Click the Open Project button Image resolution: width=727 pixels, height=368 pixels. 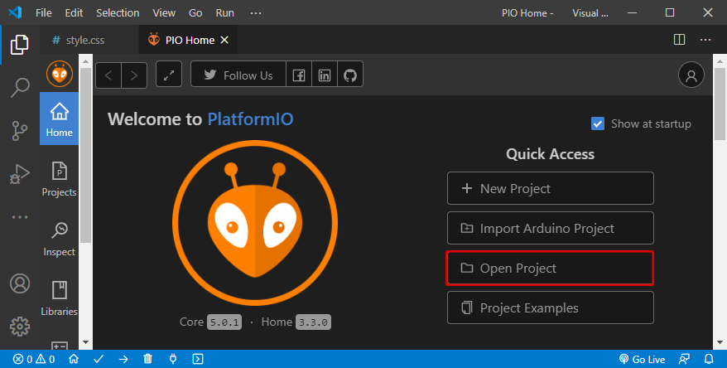coord(551,268)
